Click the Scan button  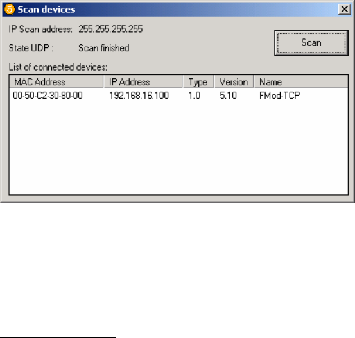311,43
